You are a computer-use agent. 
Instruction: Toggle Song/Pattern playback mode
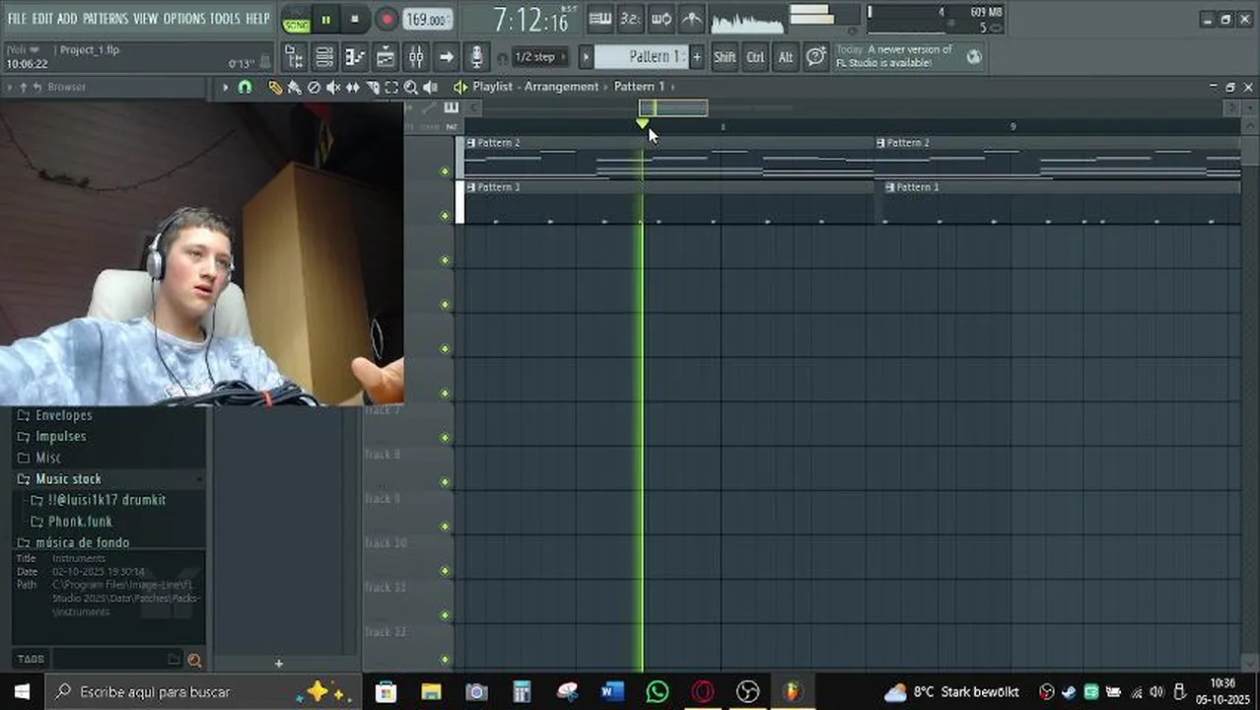pos(296,20)
